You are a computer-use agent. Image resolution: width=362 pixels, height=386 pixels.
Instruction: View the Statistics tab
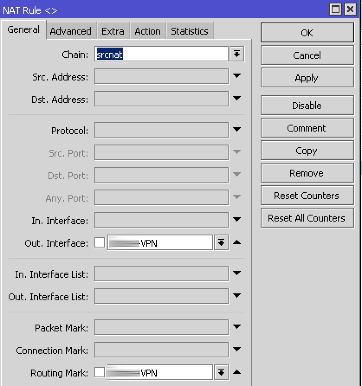190,30
